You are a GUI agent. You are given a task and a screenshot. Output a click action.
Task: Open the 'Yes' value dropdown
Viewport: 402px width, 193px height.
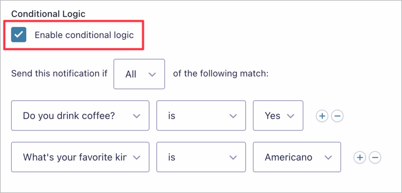278,116
